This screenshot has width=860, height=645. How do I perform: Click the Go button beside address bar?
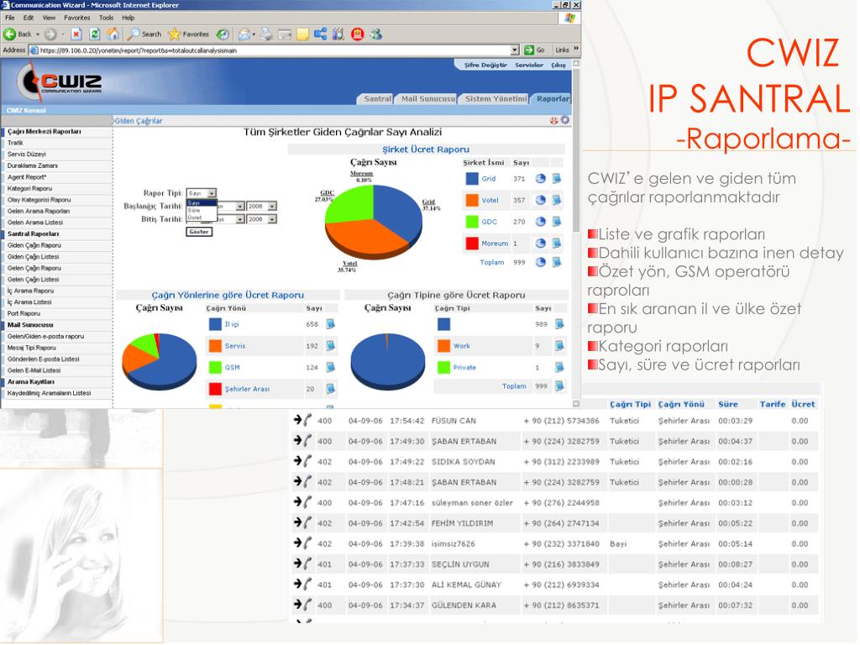coord(534,50)
